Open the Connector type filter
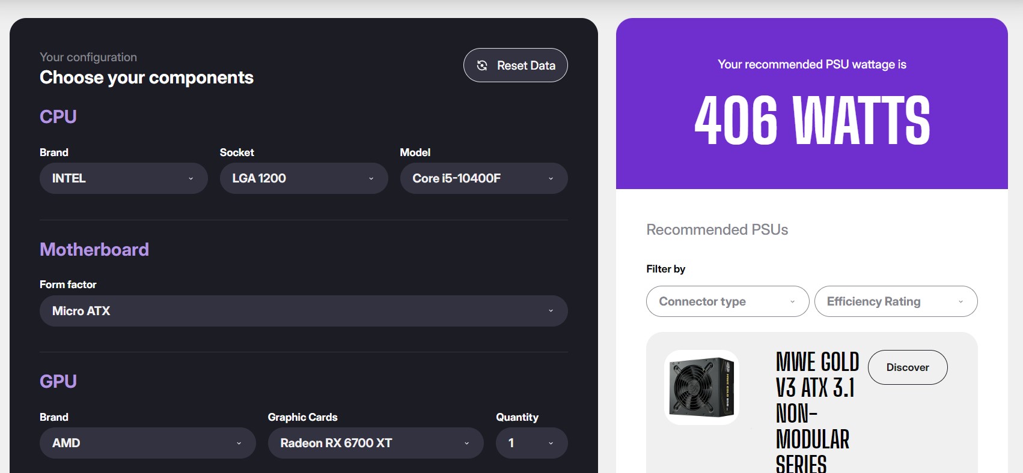The image size is (1023, 473). click(x=727, y=301)
